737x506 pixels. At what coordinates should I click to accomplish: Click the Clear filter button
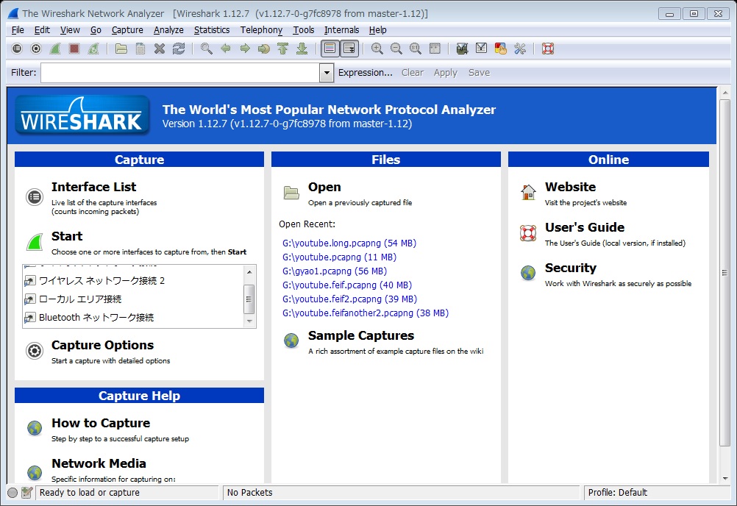coord(413,73)
